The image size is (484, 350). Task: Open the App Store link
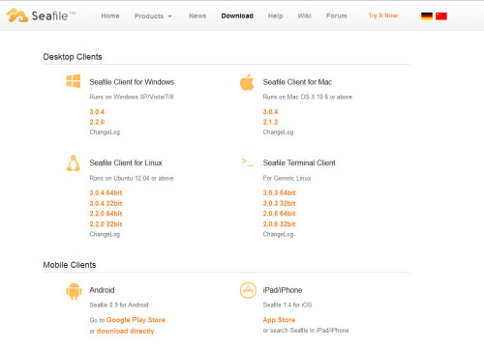click(279, 320)
